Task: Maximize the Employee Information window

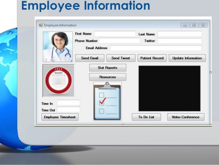Action: click(x=194, y=25)
